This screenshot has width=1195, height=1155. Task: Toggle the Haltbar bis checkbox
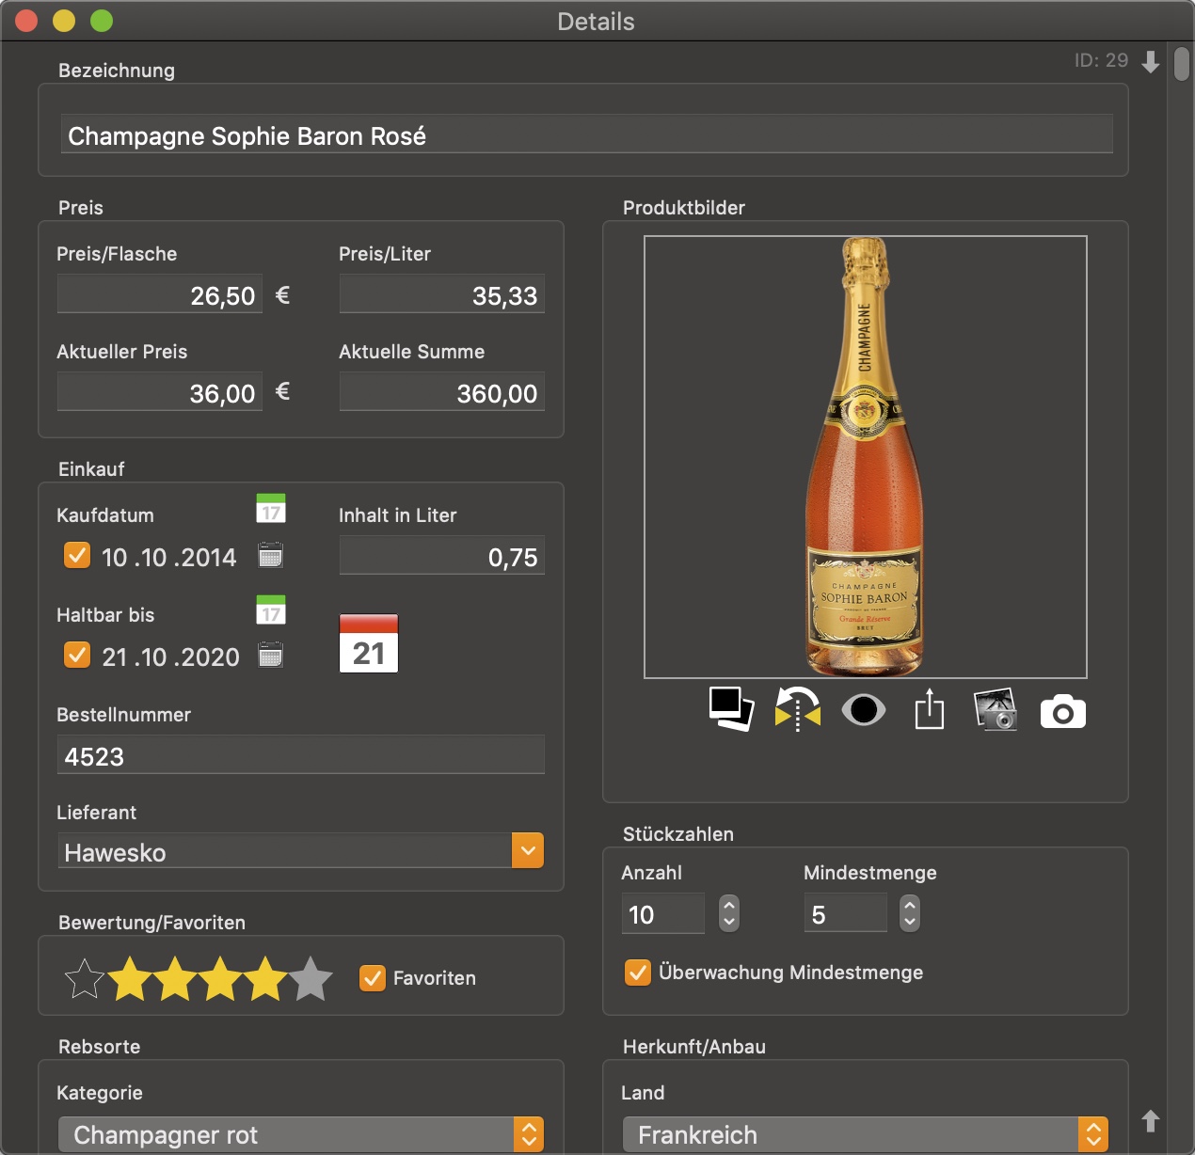tap(77, 655)
